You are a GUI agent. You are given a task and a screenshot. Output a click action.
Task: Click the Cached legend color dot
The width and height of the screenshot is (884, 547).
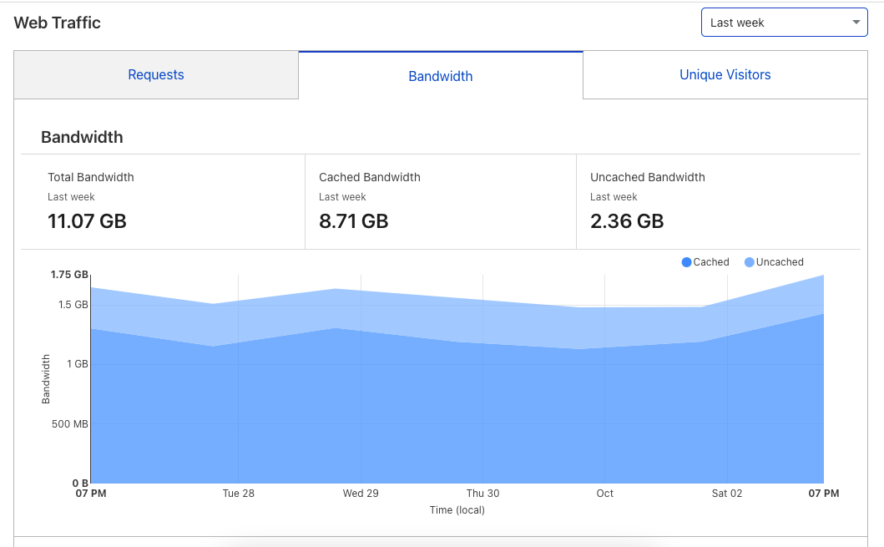(x=686, y=261)
